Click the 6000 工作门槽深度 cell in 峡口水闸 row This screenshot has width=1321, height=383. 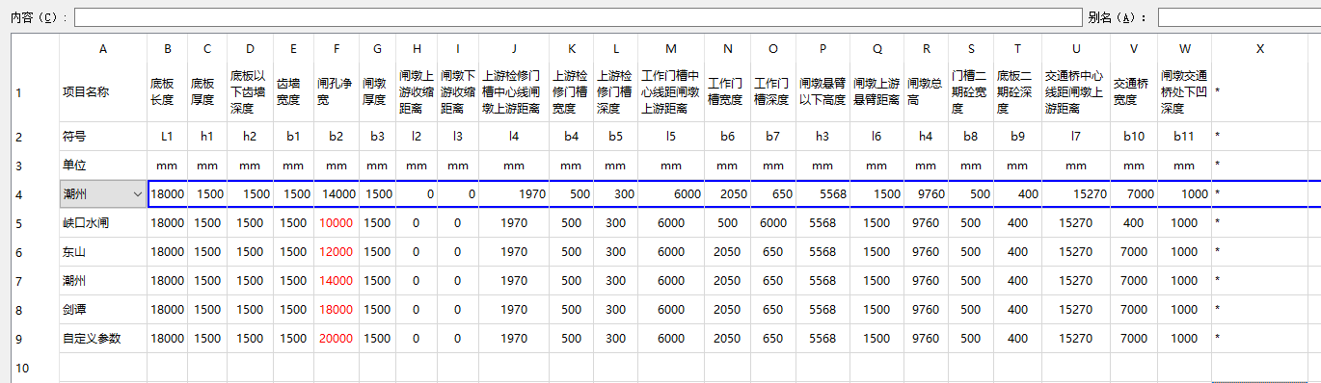[773, 223]
